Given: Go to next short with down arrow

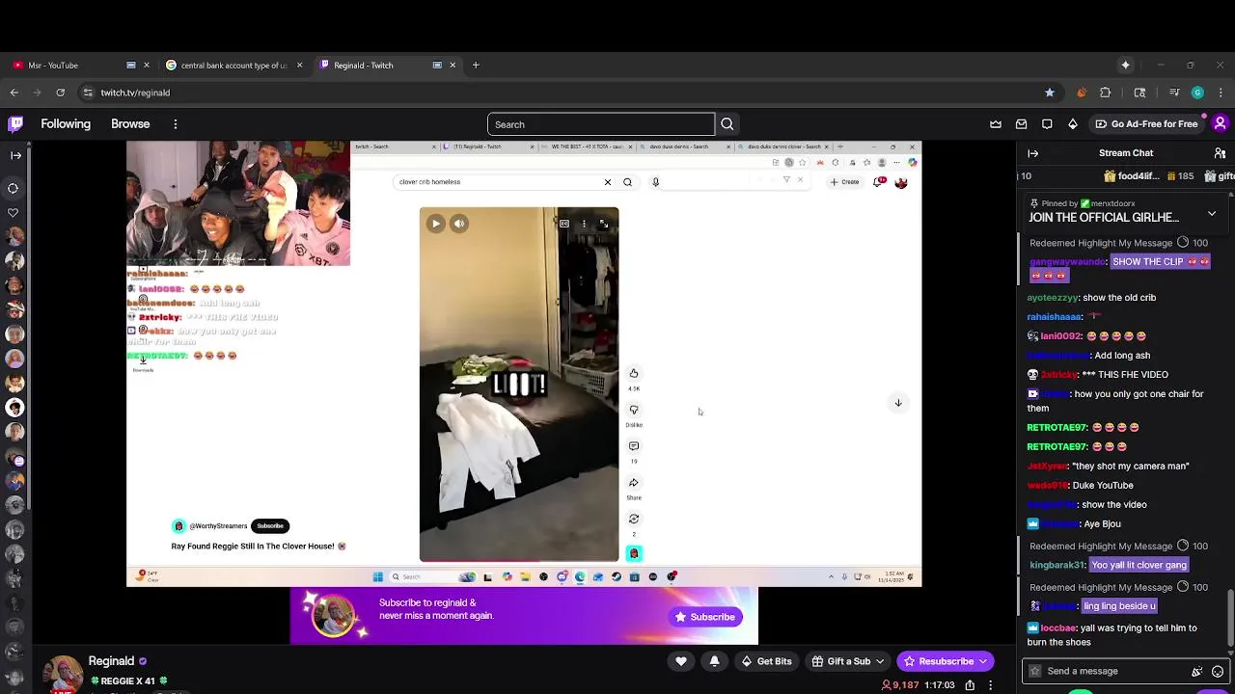Looking at the screenshot, I should tap(898, 403).
